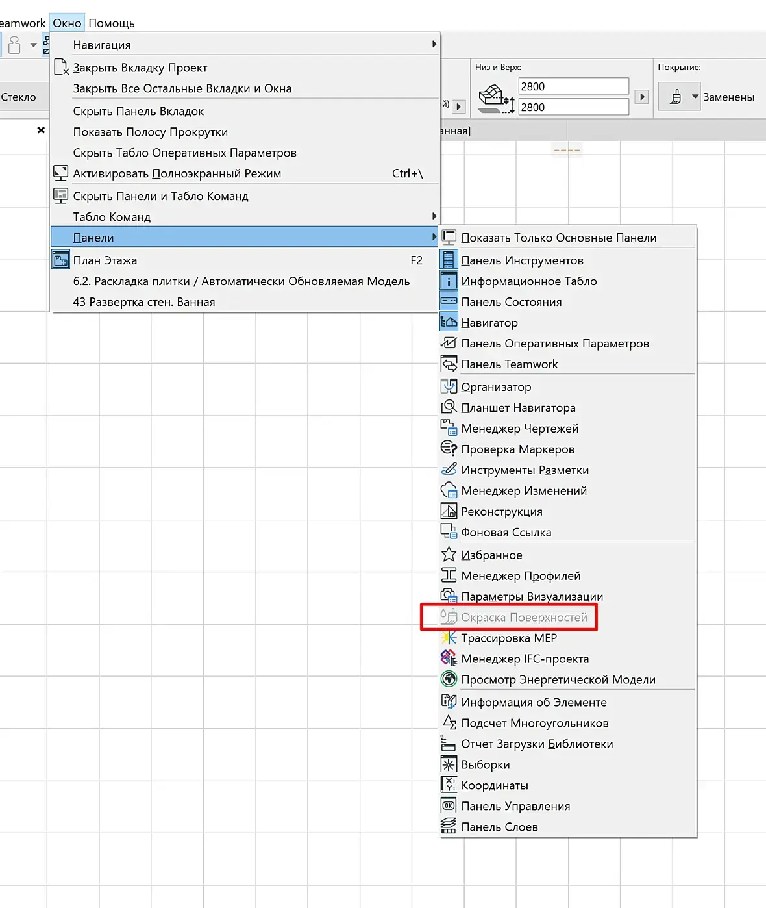Image resolution: width=766 pixels, height=908 pixels.
Task: Click the Координаты icon
Action: click(449, 786)
